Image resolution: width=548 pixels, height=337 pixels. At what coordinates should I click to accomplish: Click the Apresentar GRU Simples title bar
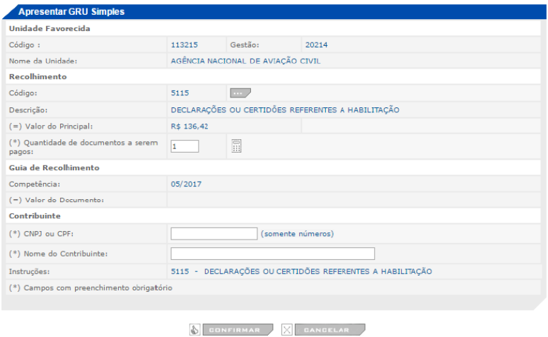(x=71, y=12)
